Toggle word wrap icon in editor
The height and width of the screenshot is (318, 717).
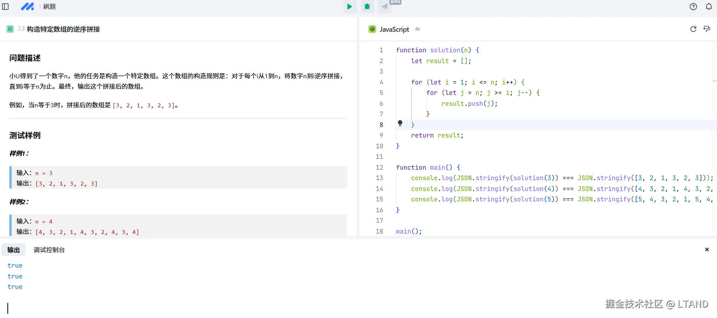707,29
